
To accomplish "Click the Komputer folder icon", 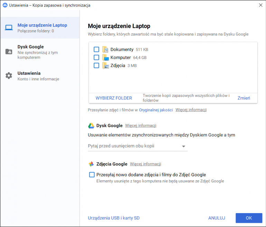I will pos(105,58).
